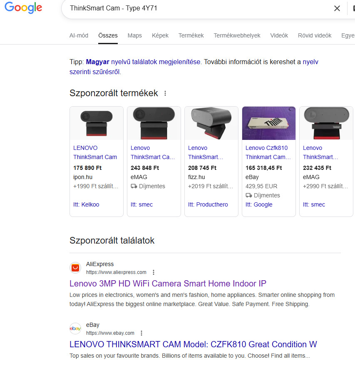
Task: Click the eBay favicon icon
Action: [x=75, y=329]
